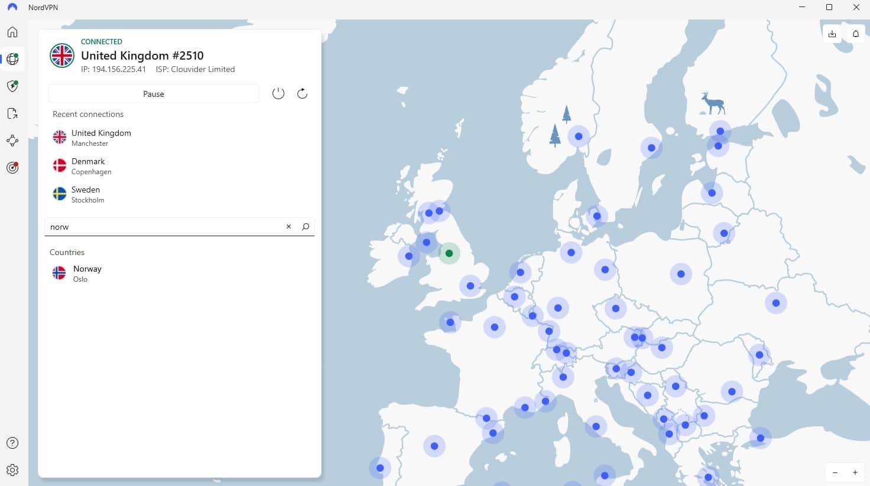Select the Ireland server dot on the map
870x486 pixels.
[x=409, y=256]
